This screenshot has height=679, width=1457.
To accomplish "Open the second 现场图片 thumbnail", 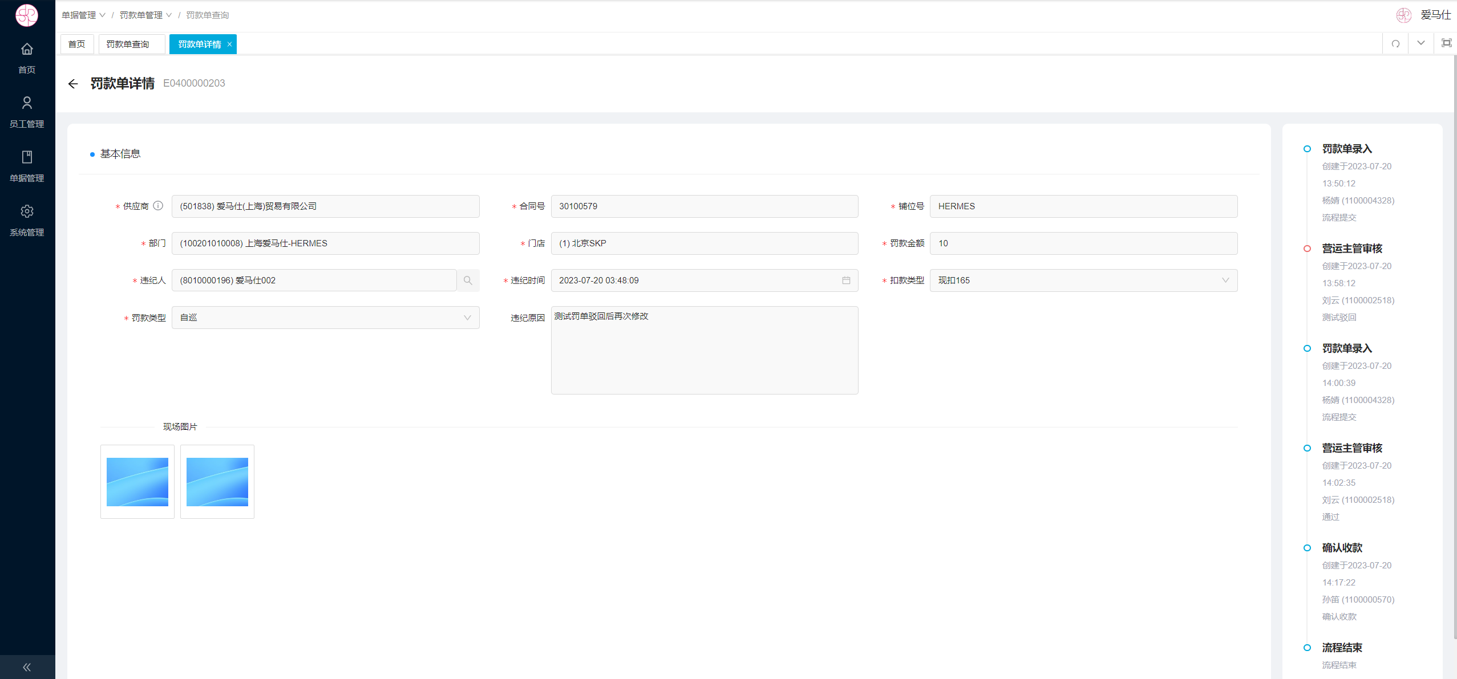I will (x=217, y=482).
